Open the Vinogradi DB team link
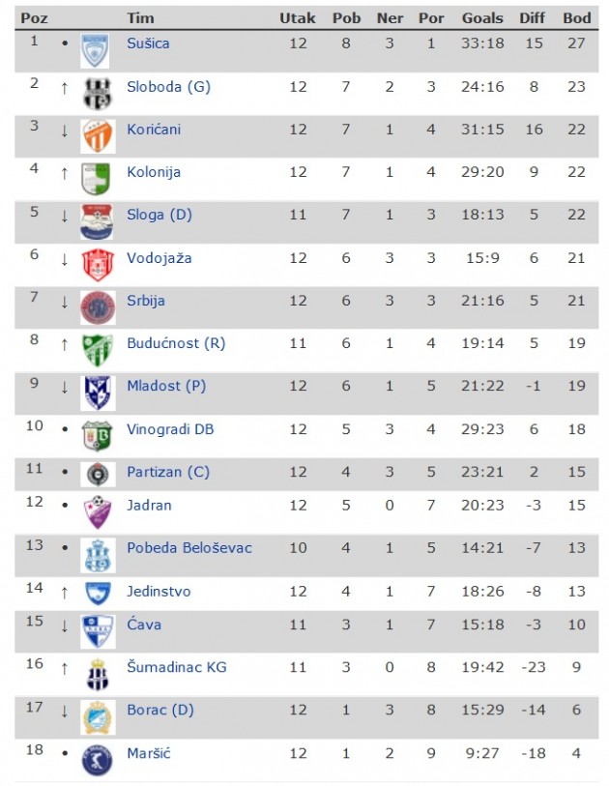Viewport: 609px width, 786px height. pyautogui.click(x=170, y=429)
